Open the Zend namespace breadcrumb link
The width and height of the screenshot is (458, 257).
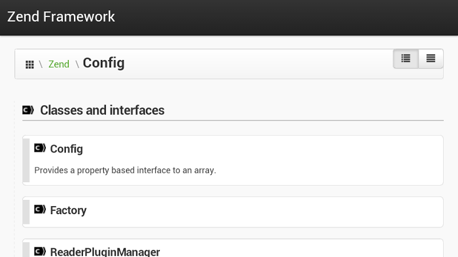tap(58, 65)
